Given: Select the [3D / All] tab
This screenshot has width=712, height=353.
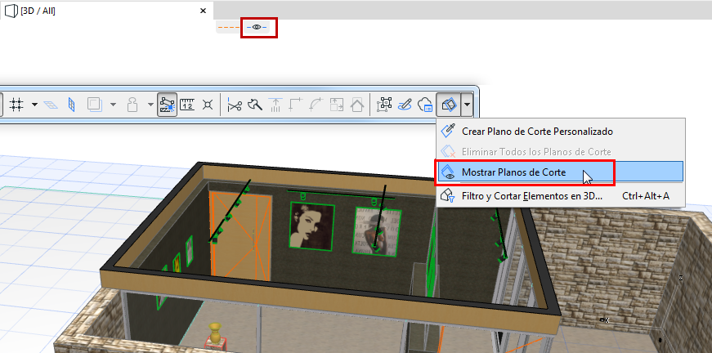Looking at the screenshot, I should [x=106, y=11].
